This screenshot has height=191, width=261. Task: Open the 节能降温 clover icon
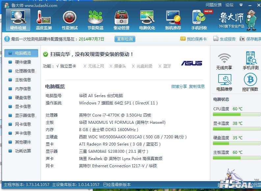(95, 20)
